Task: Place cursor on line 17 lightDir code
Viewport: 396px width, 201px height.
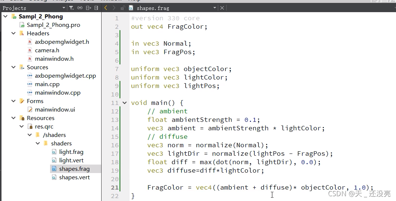Action: (239, 154)
